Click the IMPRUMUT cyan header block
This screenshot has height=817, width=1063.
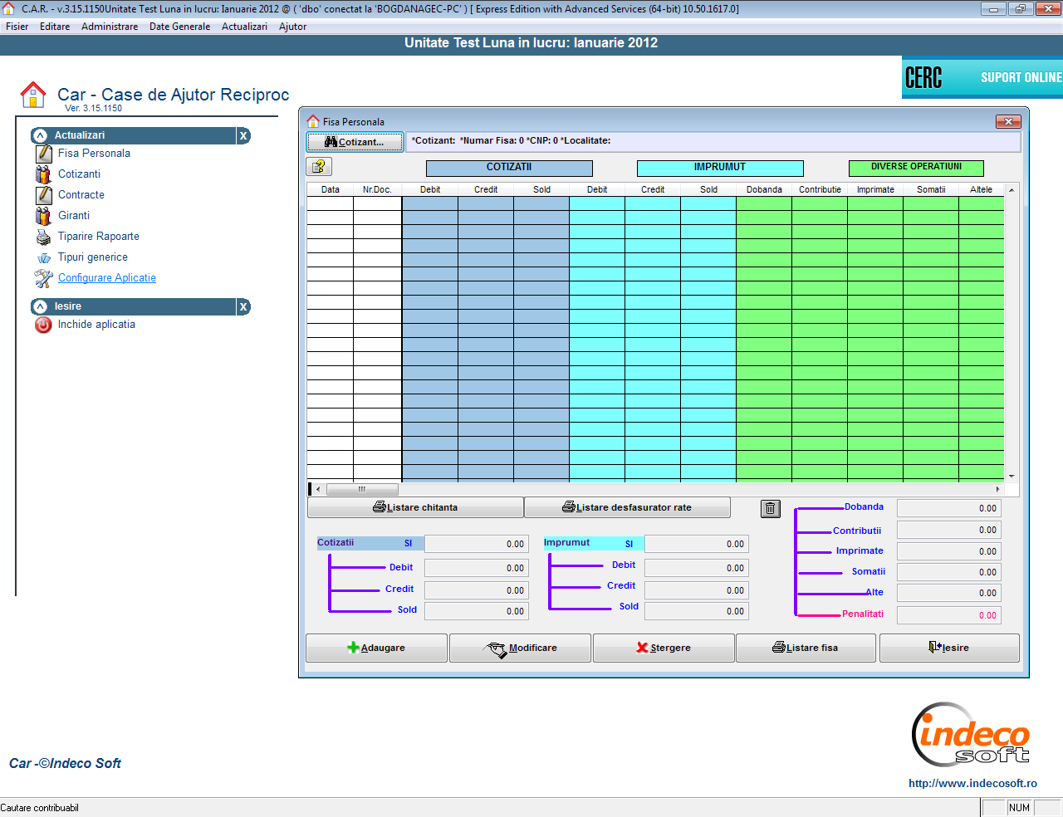click(719, 168)
